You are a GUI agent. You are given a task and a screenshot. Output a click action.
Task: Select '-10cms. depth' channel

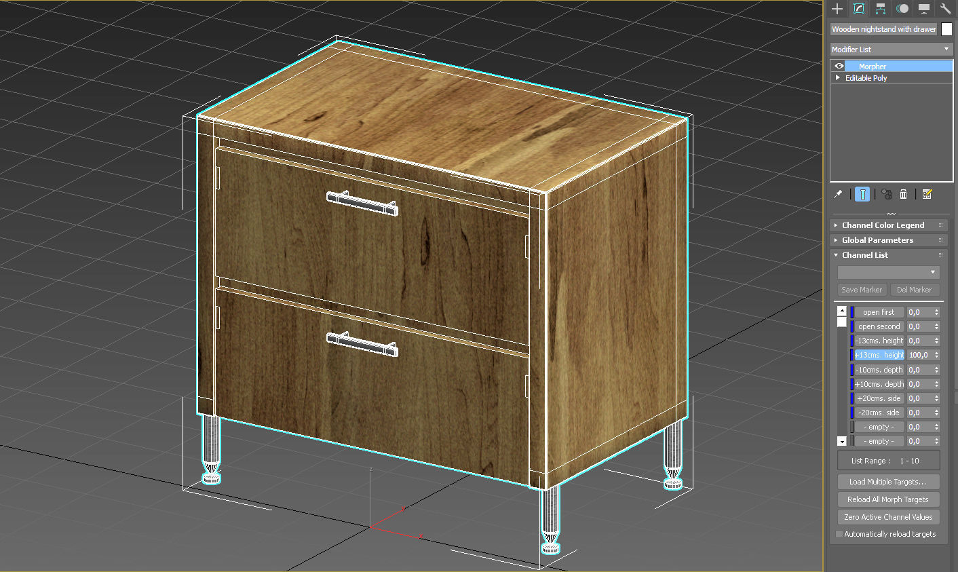coord(879,370)
